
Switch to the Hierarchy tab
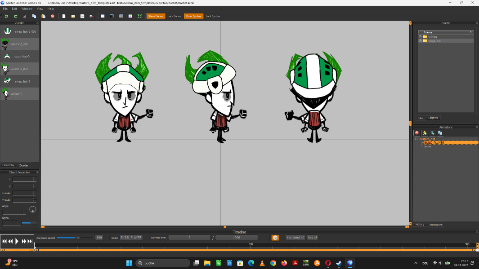8,165
